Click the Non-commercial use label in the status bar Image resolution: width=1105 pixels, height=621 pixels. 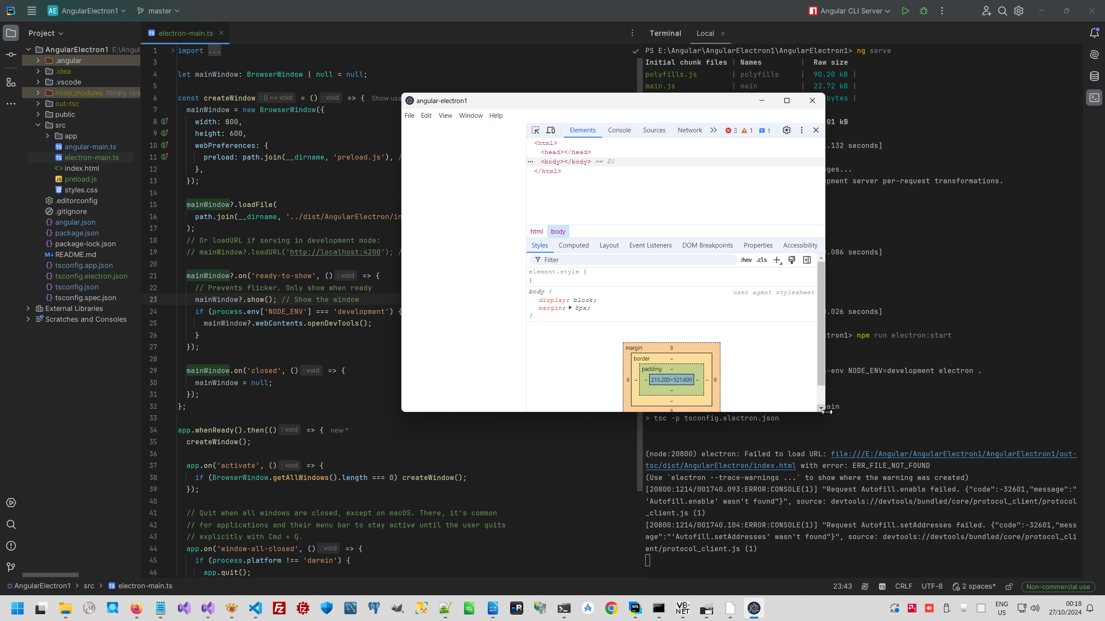click(1058, 586)
